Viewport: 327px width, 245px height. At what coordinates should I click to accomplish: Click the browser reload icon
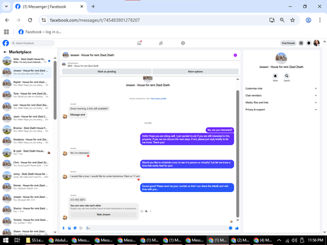[x=30, y=20]
